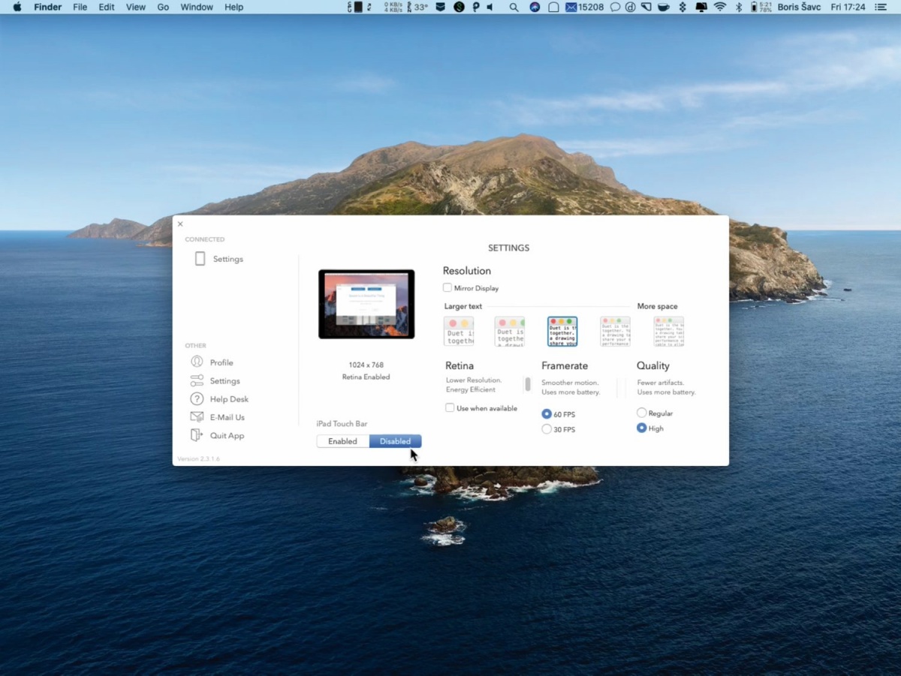The width and height of the screenshot is (901, 676).
Task: Select the highlighted middle resolution option
Action: [x=562, y=331]
